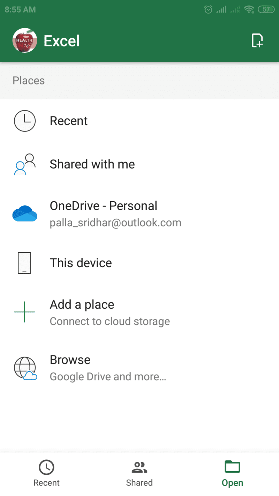
Task: Tap the Shared with me people icon
Action: click(x=24, y=164)
